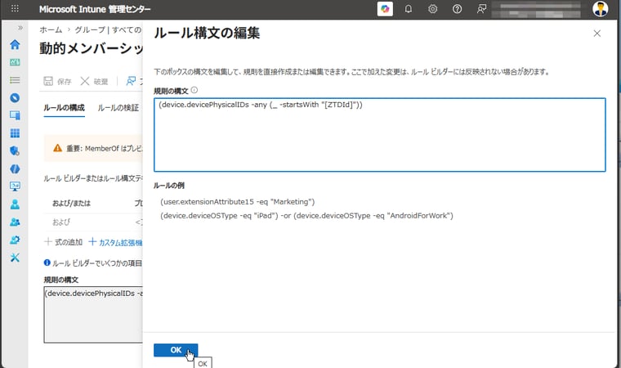Switch to ルールの検証 tab
Viewport: 621px width, 368px height.
click(x=118, y=107)
